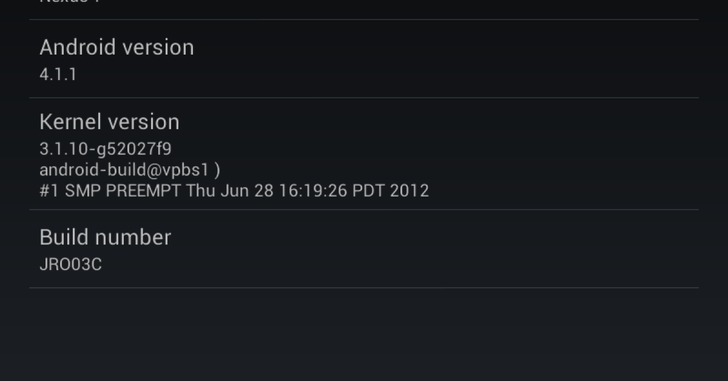Tap the empty area below Build number
The height and width of the screenshot is (381, 728).
(x=364, y=334)
